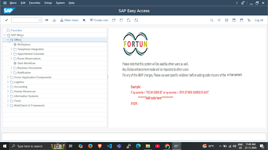Screen dimensions: 268x150
Task: Click the last page down document icon
Action: pyautogui.click(x=136, y=20)
